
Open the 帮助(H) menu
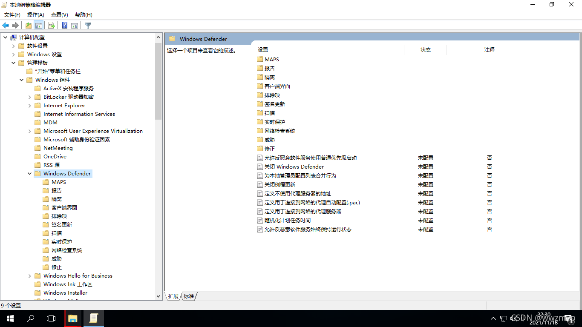84,15
